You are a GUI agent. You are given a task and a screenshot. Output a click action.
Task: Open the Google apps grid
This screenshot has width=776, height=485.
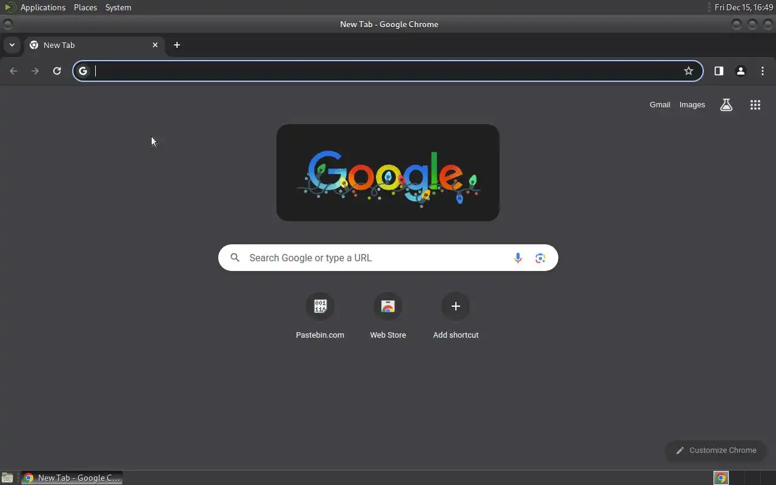(x=755, y=105)
